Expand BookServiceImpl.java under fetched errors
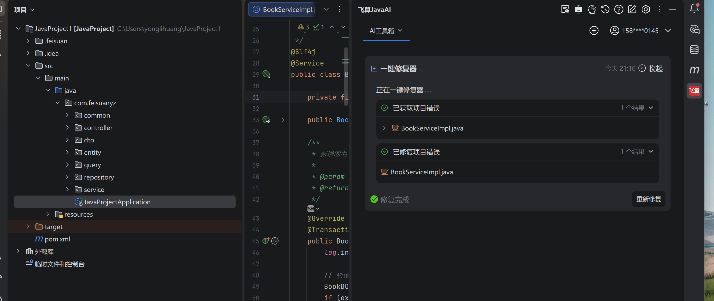Viewport: 714px width, 301px height. click(x=384, y=128)
